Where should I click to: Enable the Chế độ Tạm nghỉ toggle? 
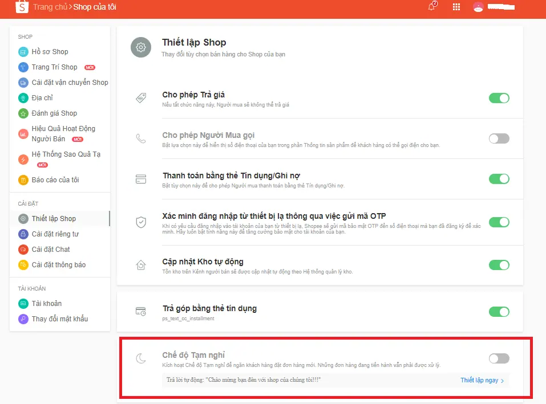click(499, 358)
